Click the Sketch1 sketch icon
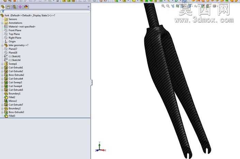This screenshot has height=159, width=240. coord(6,56)
